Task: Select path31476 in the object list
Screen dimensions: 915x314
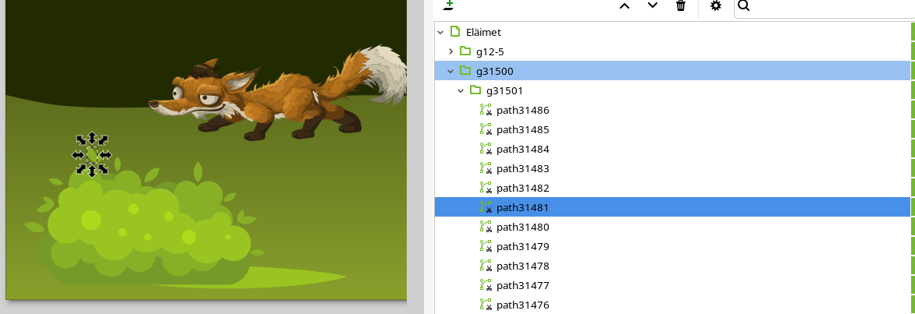Action: [522, 305]
